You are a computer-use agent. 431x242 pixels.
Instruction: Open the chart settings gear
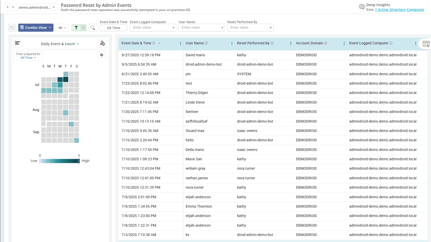[101, 55]
